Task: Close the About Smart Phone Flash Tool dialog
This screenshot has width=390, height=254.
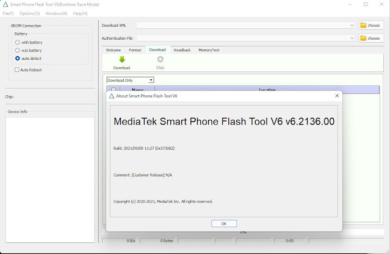Action: tap(337, 96)
